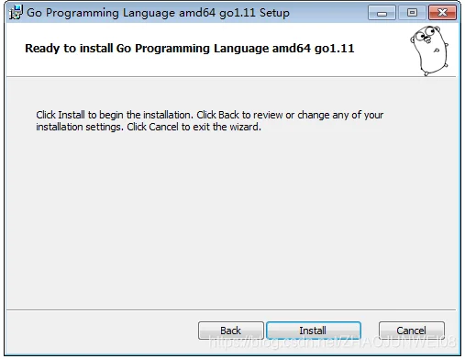Click the title bar text 'Go Programming Language amd64 go1.11 Setup'

pos(158,13)
